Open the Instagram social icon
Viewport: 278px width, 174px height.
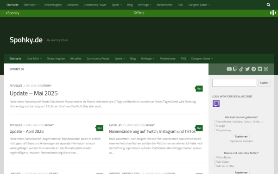tap(266, 69)
